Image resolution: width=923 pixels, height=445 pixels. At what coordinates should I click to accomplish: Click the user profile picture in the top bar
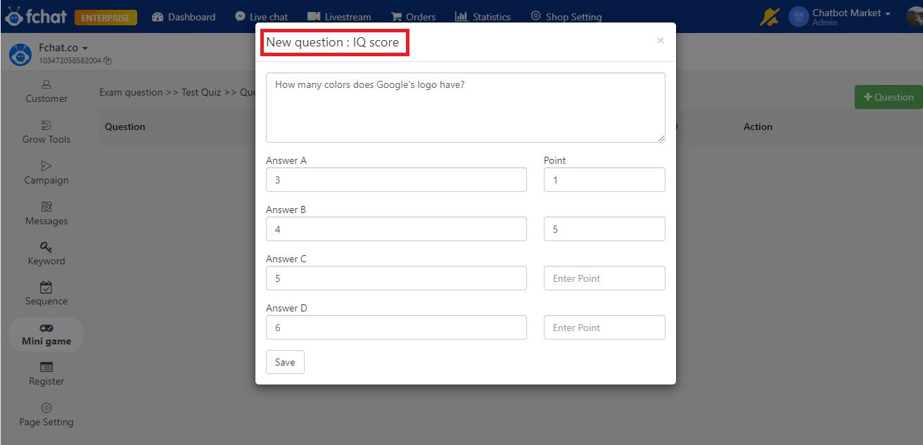915,16
